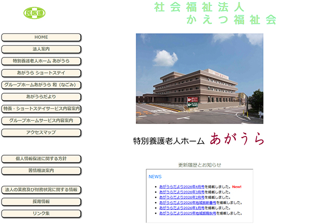
Task: Open グループホームあがうら 和（なごみ） page
Action: [x=41, y=85]
